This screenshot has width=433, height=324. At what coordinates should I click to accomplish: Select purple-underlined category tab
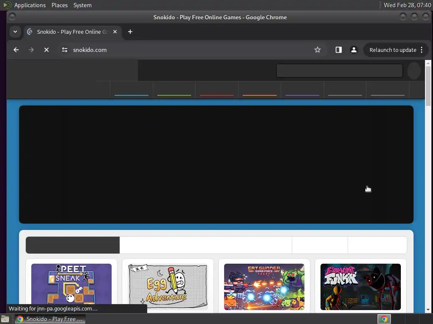pyautogui.click(x=302, y=90)
